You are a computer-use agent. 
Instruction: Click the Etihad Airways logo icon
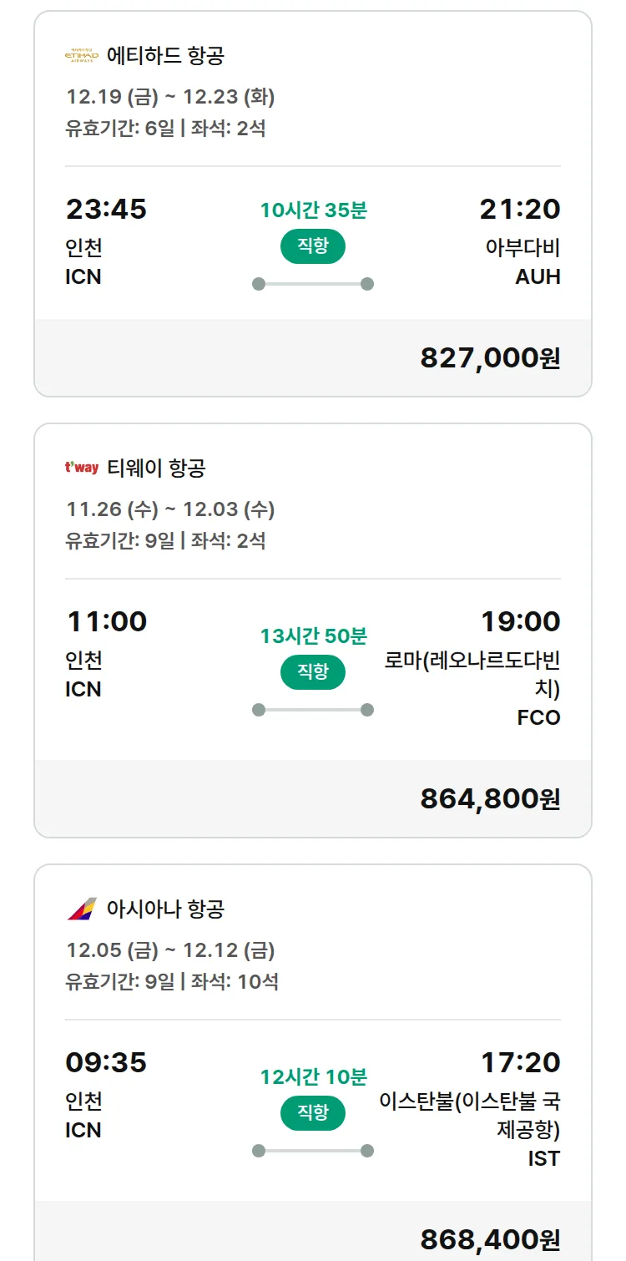point(82,56)
